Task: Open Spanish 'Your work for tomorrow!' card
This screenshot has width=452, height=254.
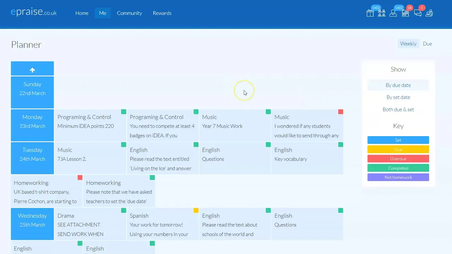Action: [163, 224]
